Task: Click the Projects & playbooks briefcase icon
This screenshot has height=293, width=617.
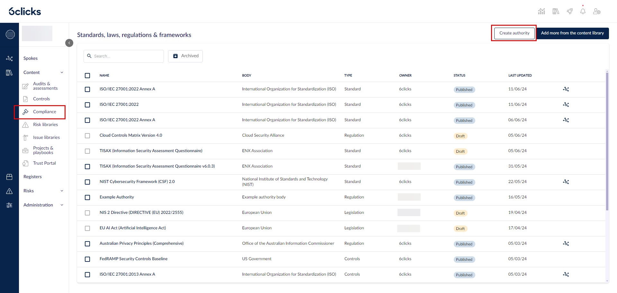Action: 25,151
